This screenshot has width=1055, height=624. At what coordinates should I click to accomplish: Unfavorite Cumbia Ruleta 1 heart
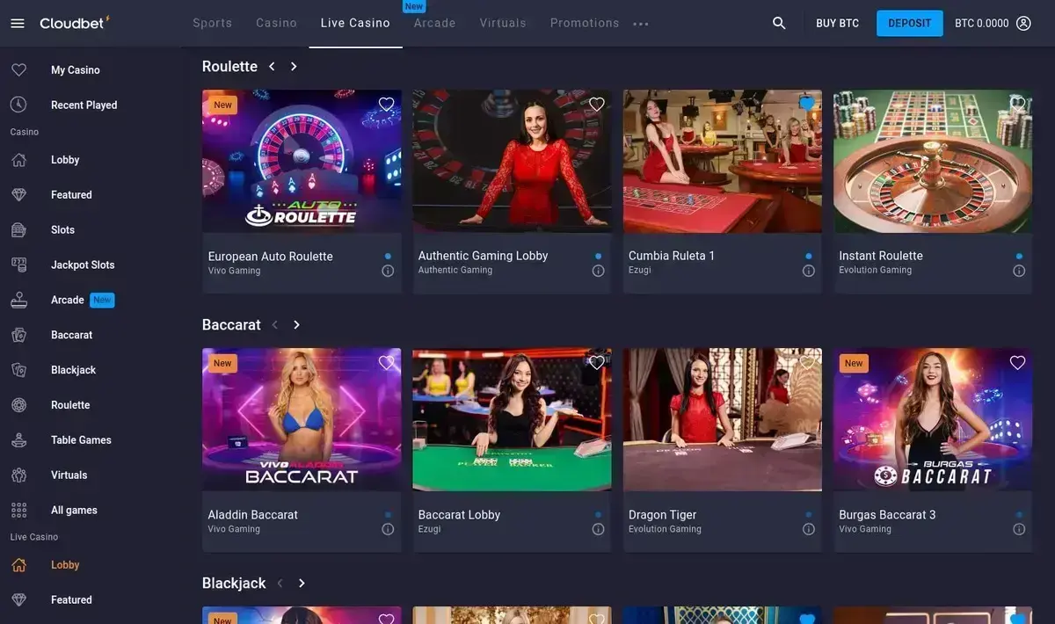click(x=807, y=105)
